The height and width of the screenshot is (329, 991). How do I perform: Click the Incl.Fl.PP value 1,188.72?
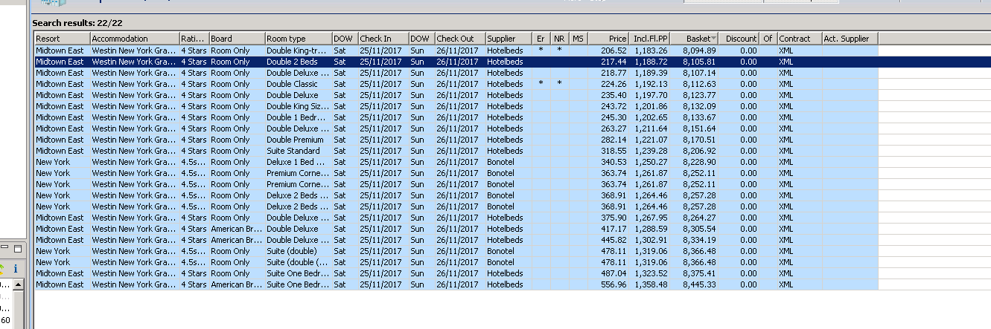pos(651,62)
